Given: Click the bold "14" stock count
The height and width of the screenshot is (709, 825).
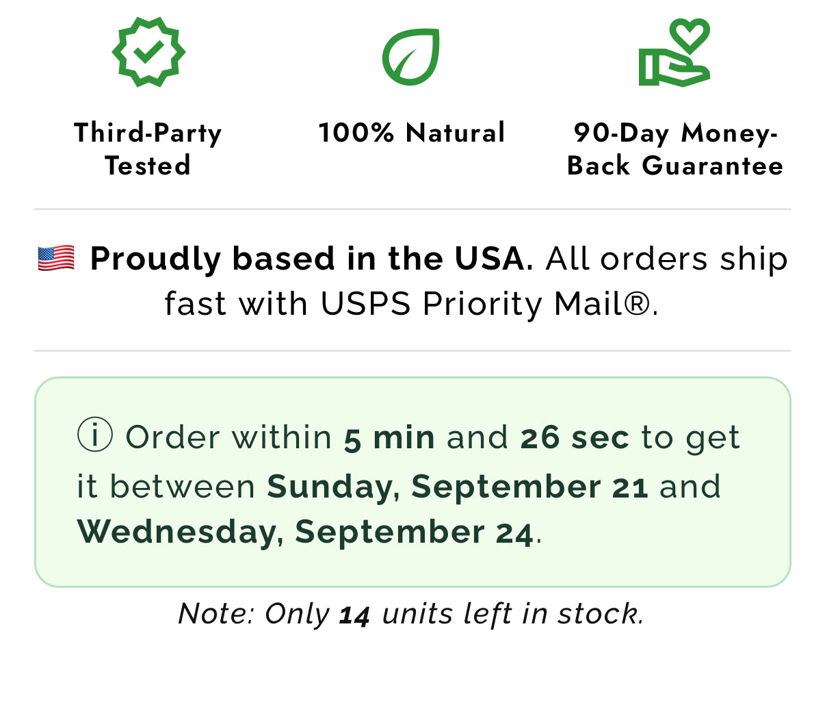Looking at the screenshot, I should [354, 615].
